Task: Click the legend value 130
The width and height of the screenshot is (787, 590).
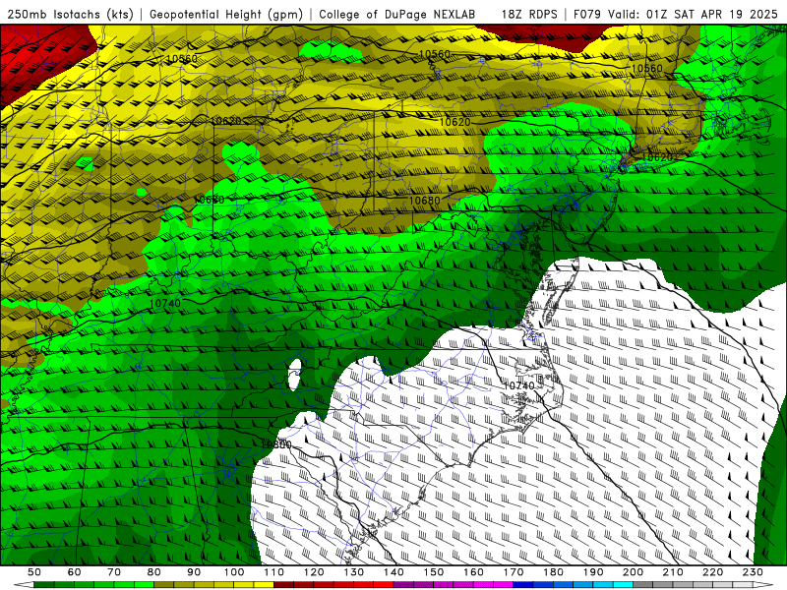Action: tap(354, 572)
